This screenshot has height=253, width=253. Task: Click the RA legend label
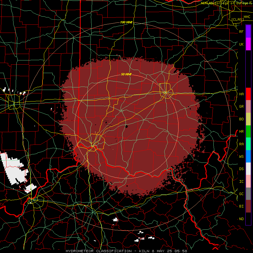(x=241, y=144)
